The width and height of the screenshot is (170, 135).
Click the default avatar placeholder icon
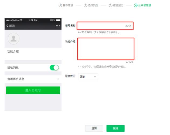tap(13, 39)
